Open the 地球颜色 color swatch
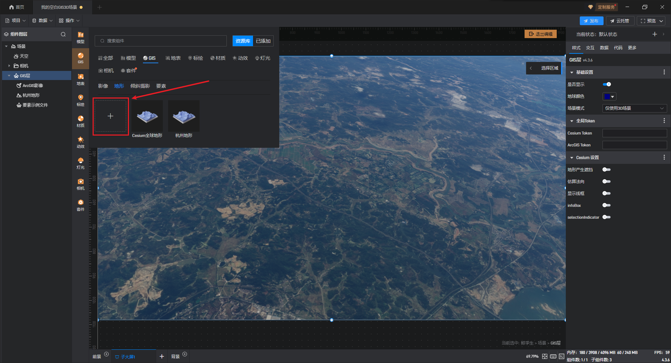This screenshot has height=363, width=671. [x=609, y=96]
